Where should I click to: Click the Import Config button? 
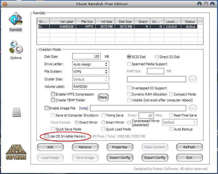pos(120,158)
